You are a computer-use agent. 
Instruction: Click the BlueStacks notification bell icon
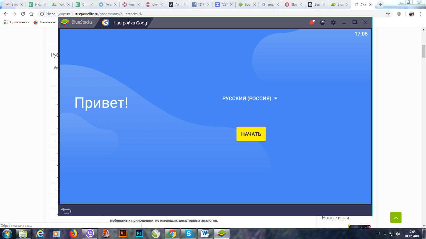point(312,23)
